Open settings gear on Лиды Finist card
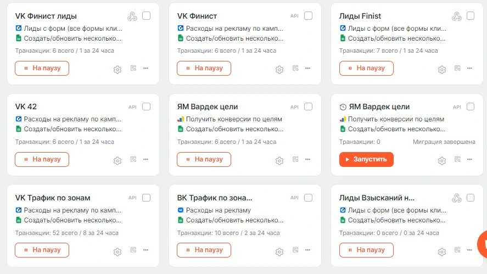 pyautogui.click(x=442, y=70)
